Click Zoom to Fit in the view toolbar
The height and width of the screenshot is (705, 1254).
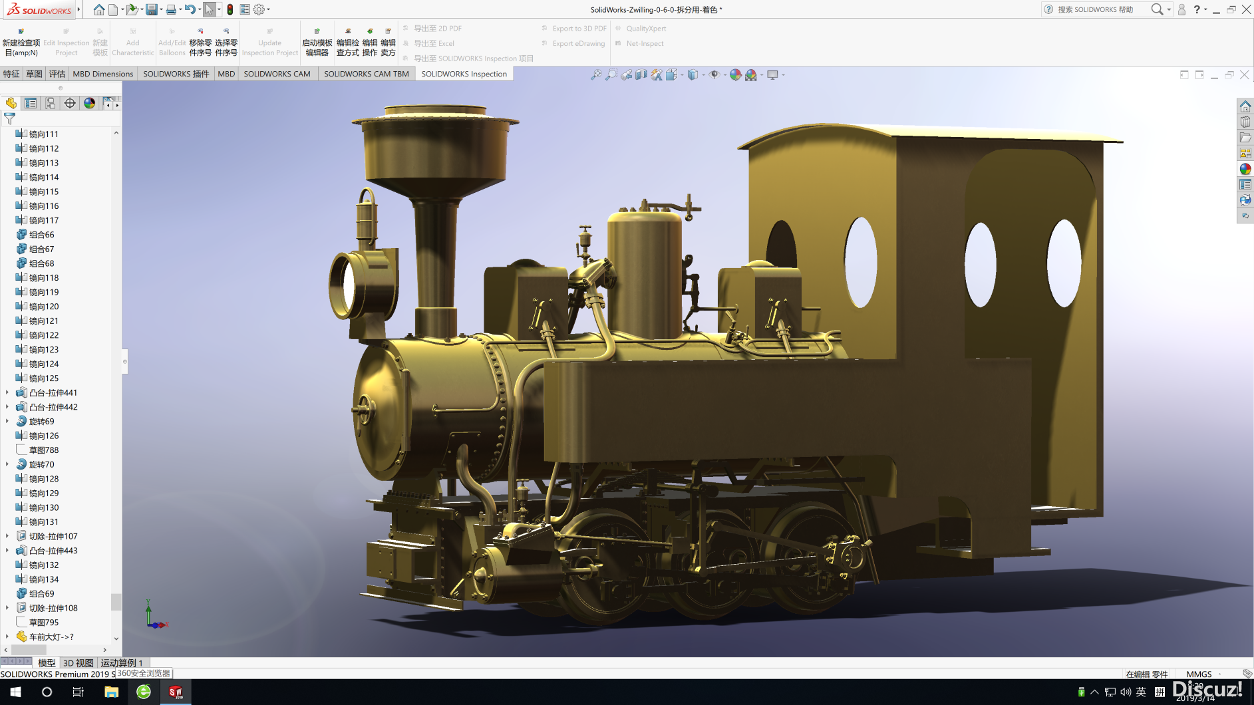coord(596,74)
